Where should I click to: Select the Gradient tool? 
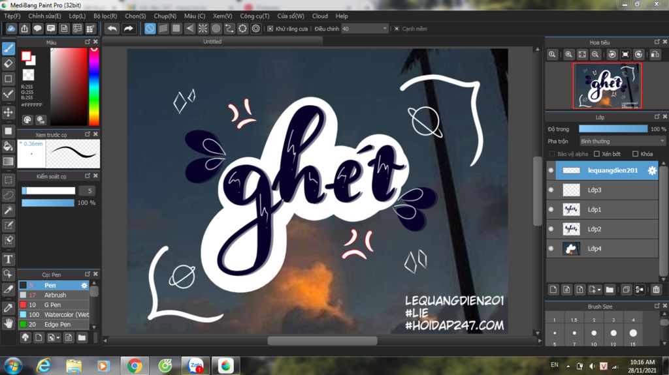tap(8, 162)
